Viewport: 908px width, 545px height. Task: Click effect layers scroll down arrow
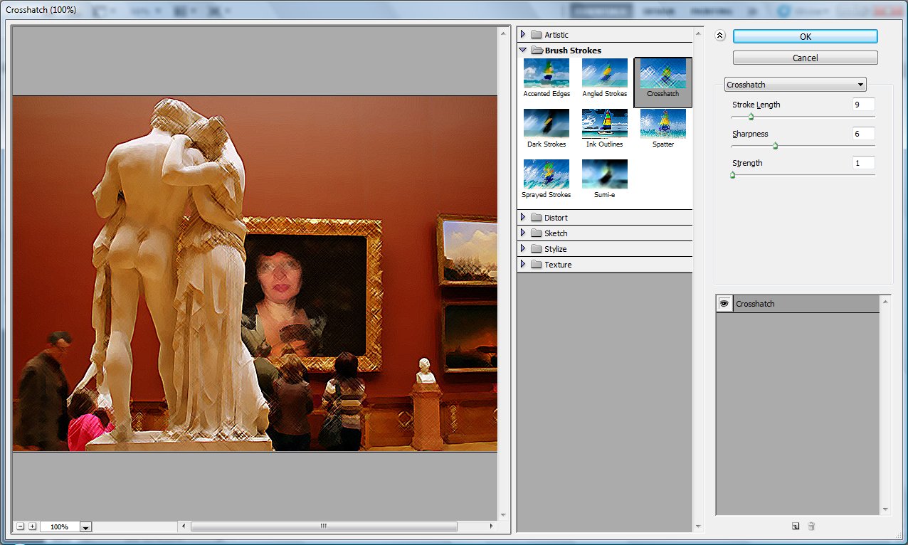coord(886,509)
